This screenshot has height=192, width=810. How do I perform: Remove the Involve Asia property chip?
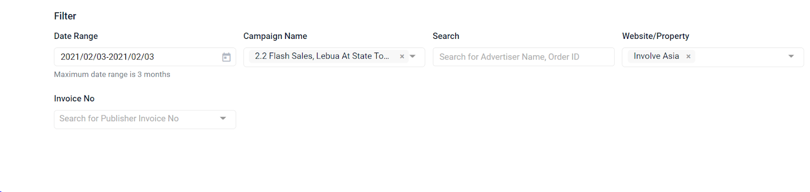(x=688, y=57)
